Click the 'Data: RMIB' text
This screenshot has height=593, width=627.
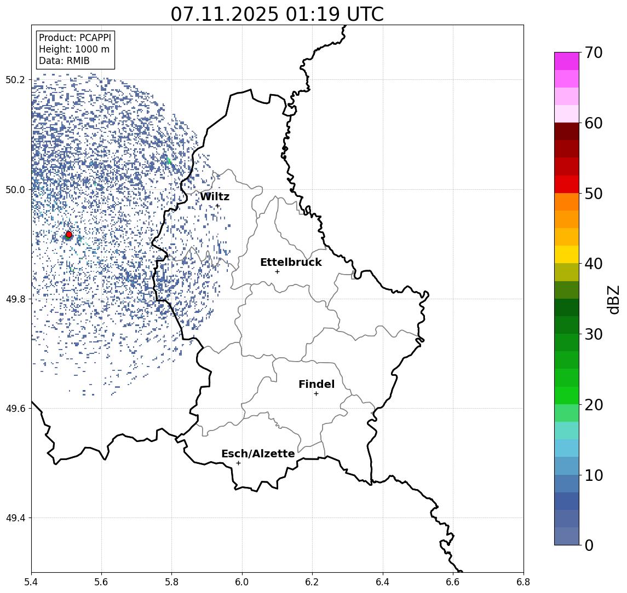click(x=64, y=61)
